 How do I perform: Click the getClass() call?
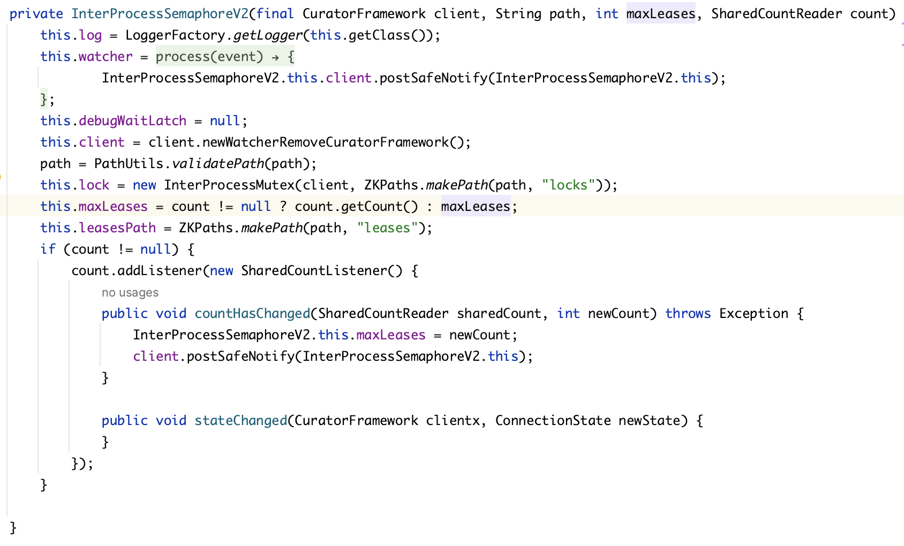[387, 35]
